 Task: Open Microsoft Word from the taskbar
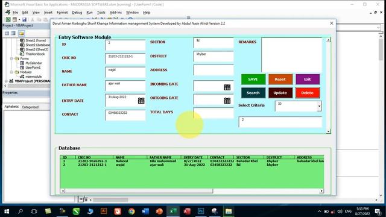(145, 211)
